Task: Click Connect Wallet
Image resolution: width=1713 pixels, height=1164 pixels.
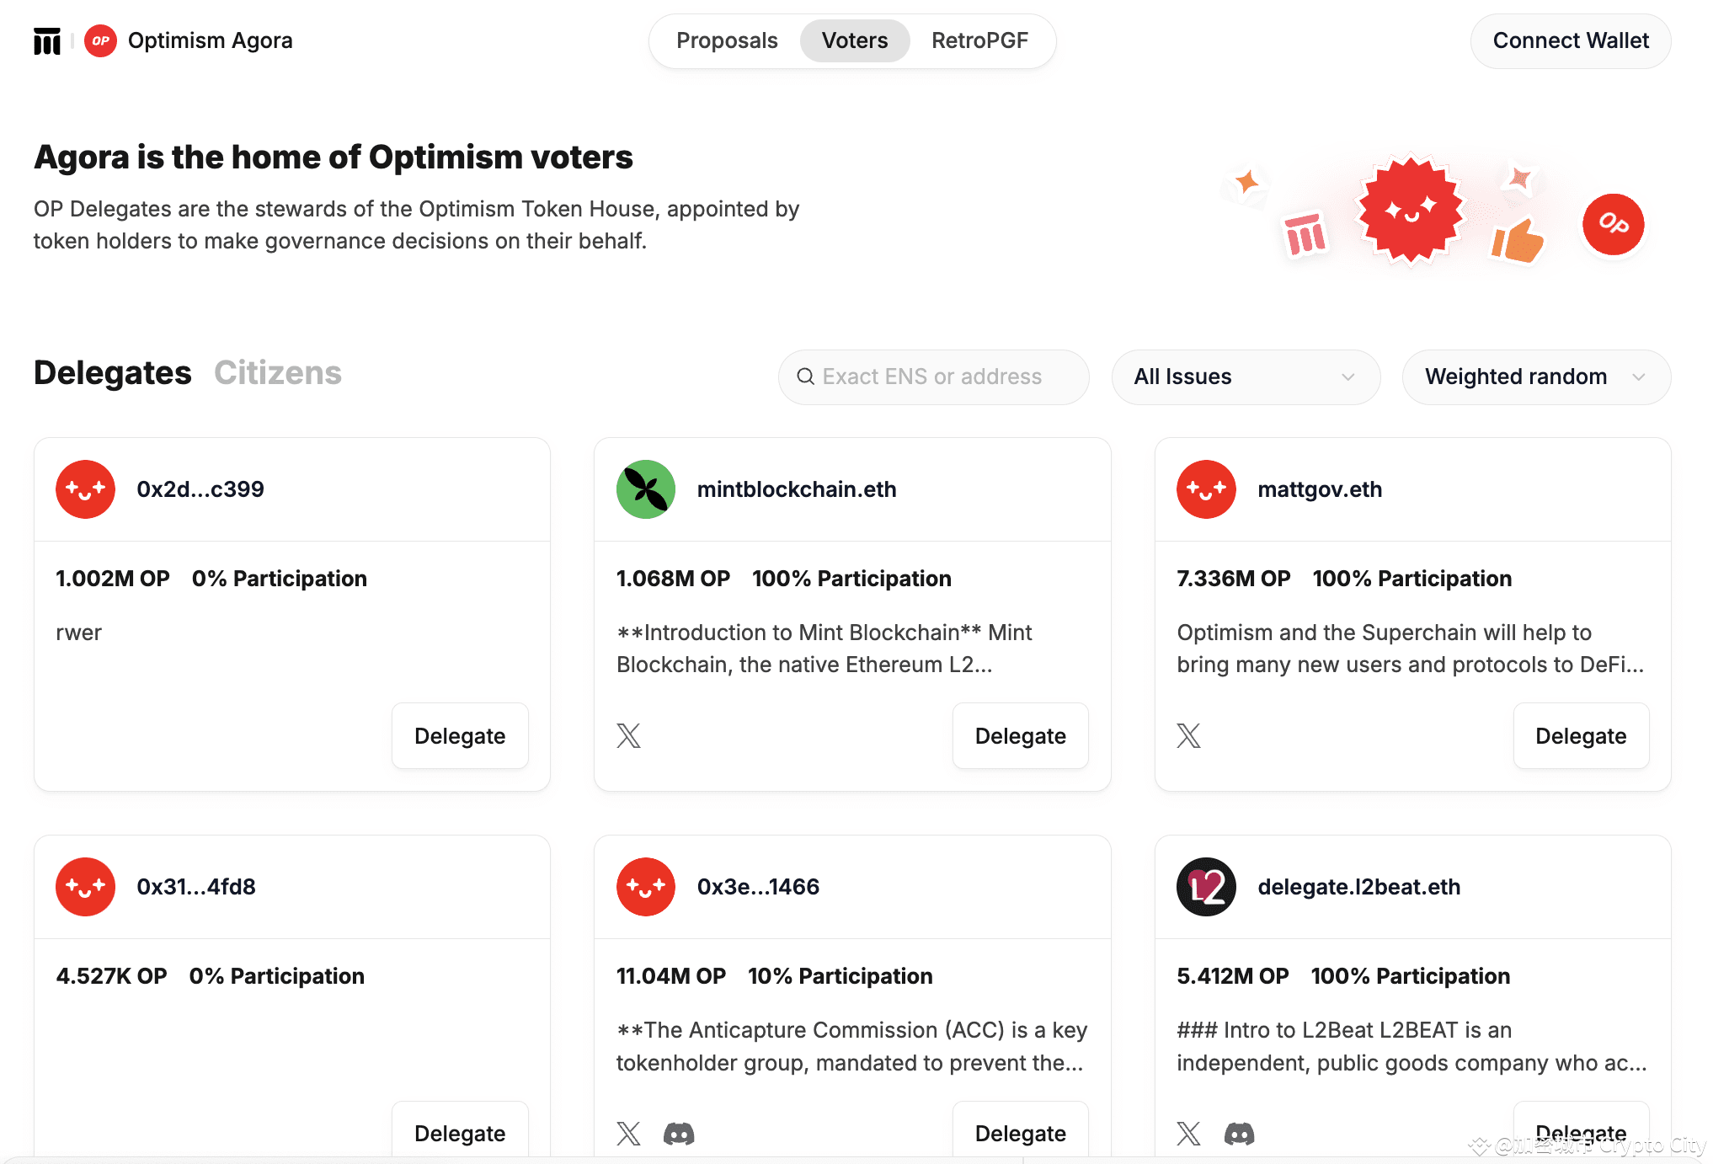Action: coord(1569,40)
